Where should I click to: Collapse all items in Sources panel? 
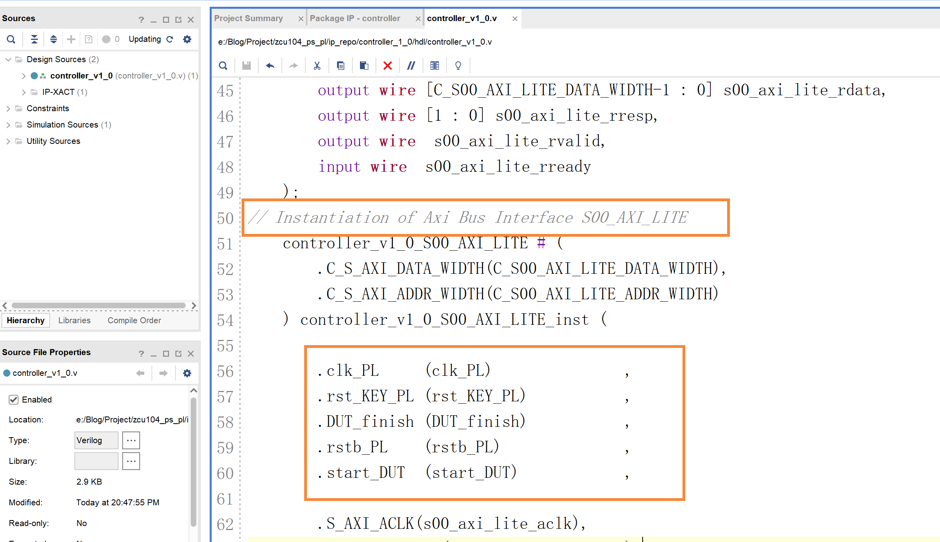pos(34,39)
